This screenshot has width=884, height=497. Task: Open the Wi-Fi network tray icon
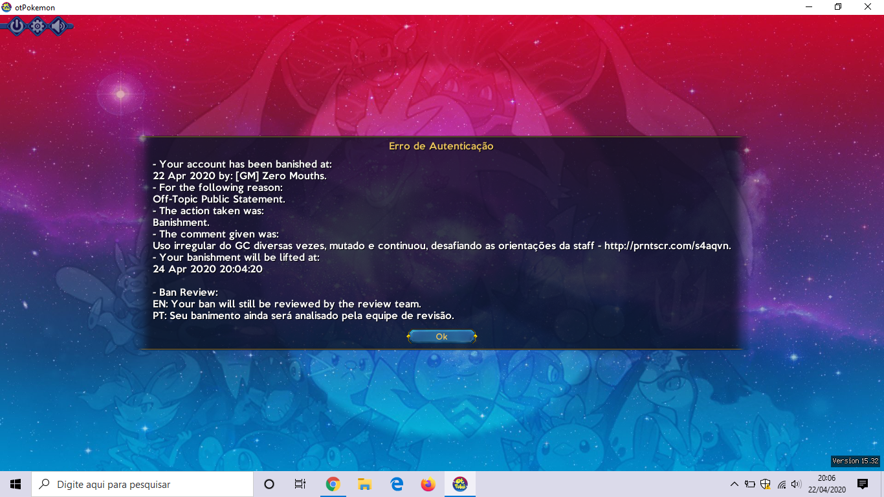click(781, 484)
